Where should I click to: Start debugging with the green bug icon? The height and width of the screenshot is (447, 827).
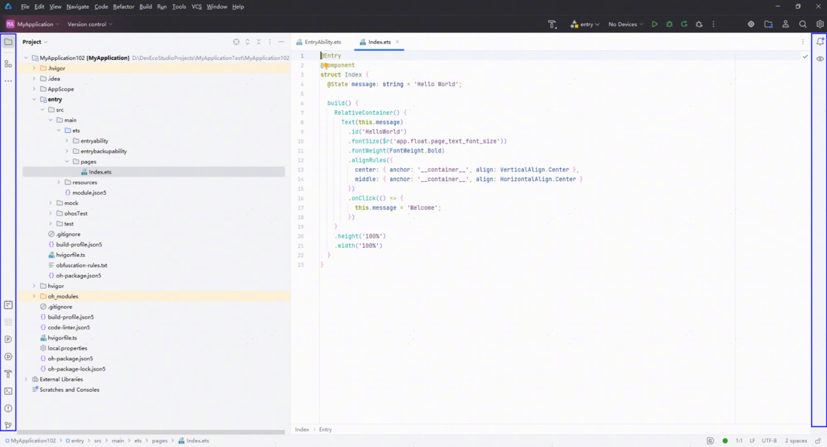(x=669, y=24)
